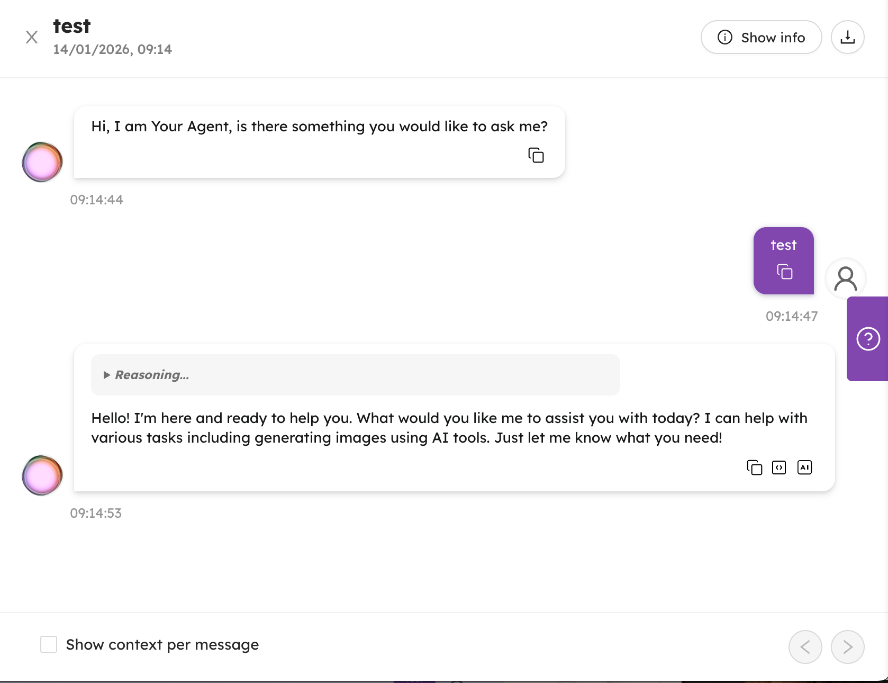Click the first agent avatar orb
888x683 pixels.
tap(42, 162)
